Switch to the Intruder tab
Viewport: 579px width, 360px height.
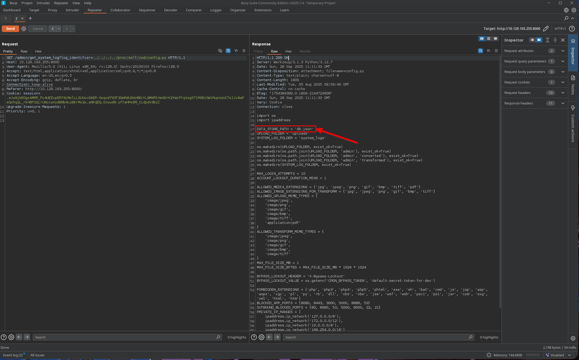click(x=72, y=10)
